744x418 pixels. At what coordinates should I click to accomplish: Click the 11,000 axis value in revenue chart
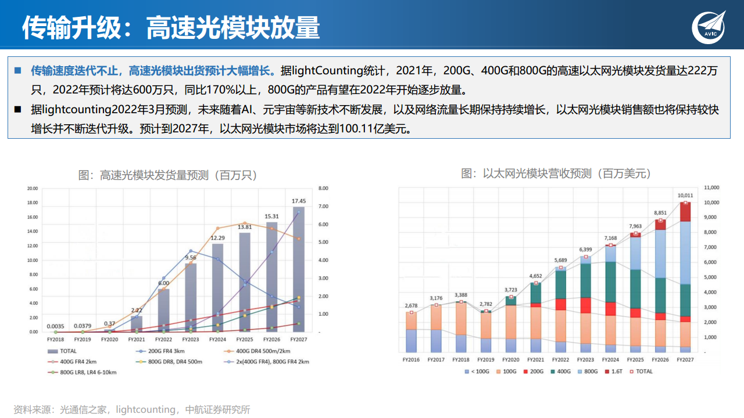coord(711,188)
